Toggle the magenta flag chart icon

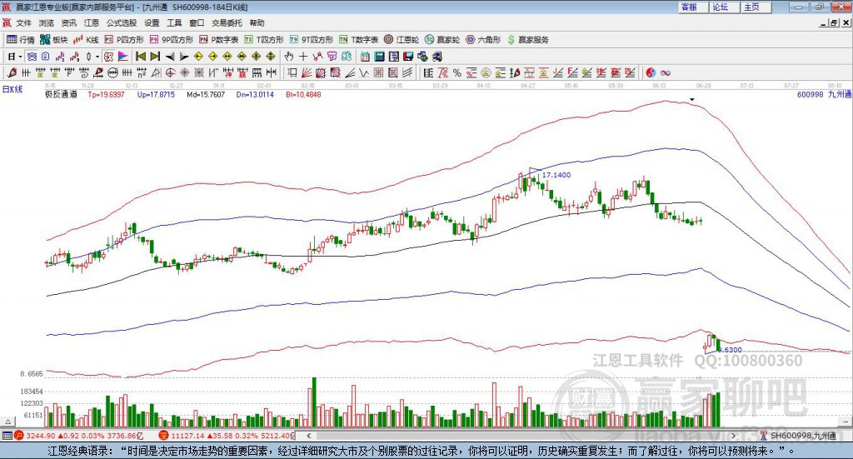[123, 57]
